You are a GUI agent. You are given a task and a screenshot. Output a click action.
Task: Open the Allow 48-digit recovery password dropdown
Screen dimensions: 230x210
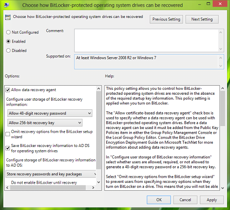click(x=50, y=113)
